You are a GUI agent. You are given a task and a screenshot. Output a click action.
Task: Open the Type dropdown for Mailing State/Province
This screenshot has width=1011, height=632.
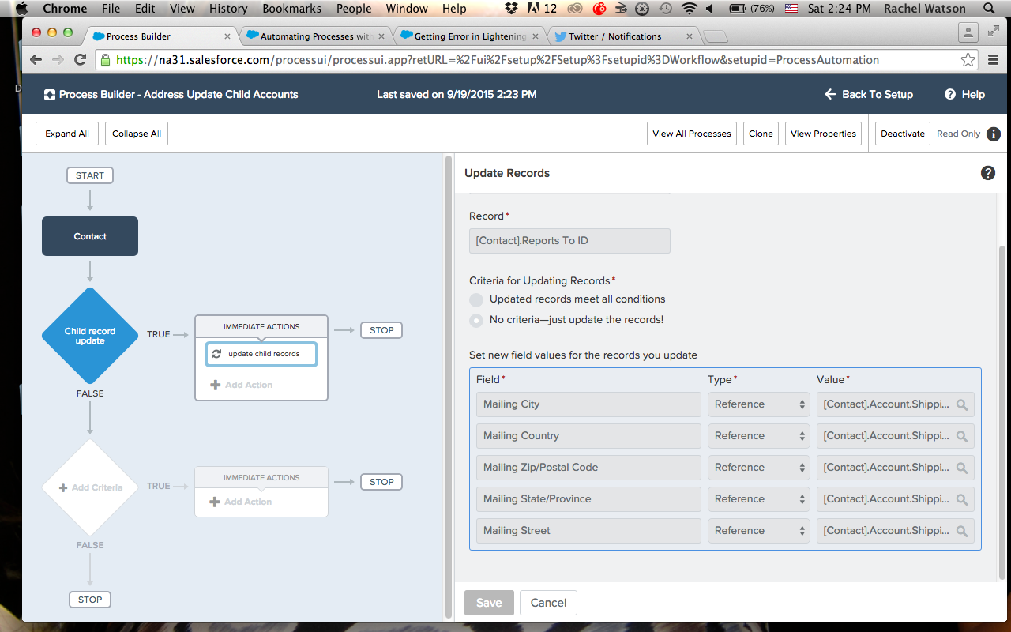758,499
